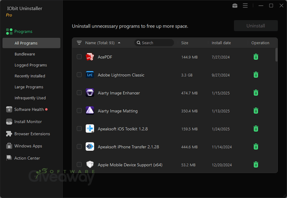Show Large Programs list
The height and width of the screenshot is (198, 287).
click(29, 87)
